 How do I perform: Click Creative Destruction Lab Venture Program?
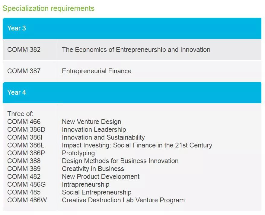tap(123, 200)
